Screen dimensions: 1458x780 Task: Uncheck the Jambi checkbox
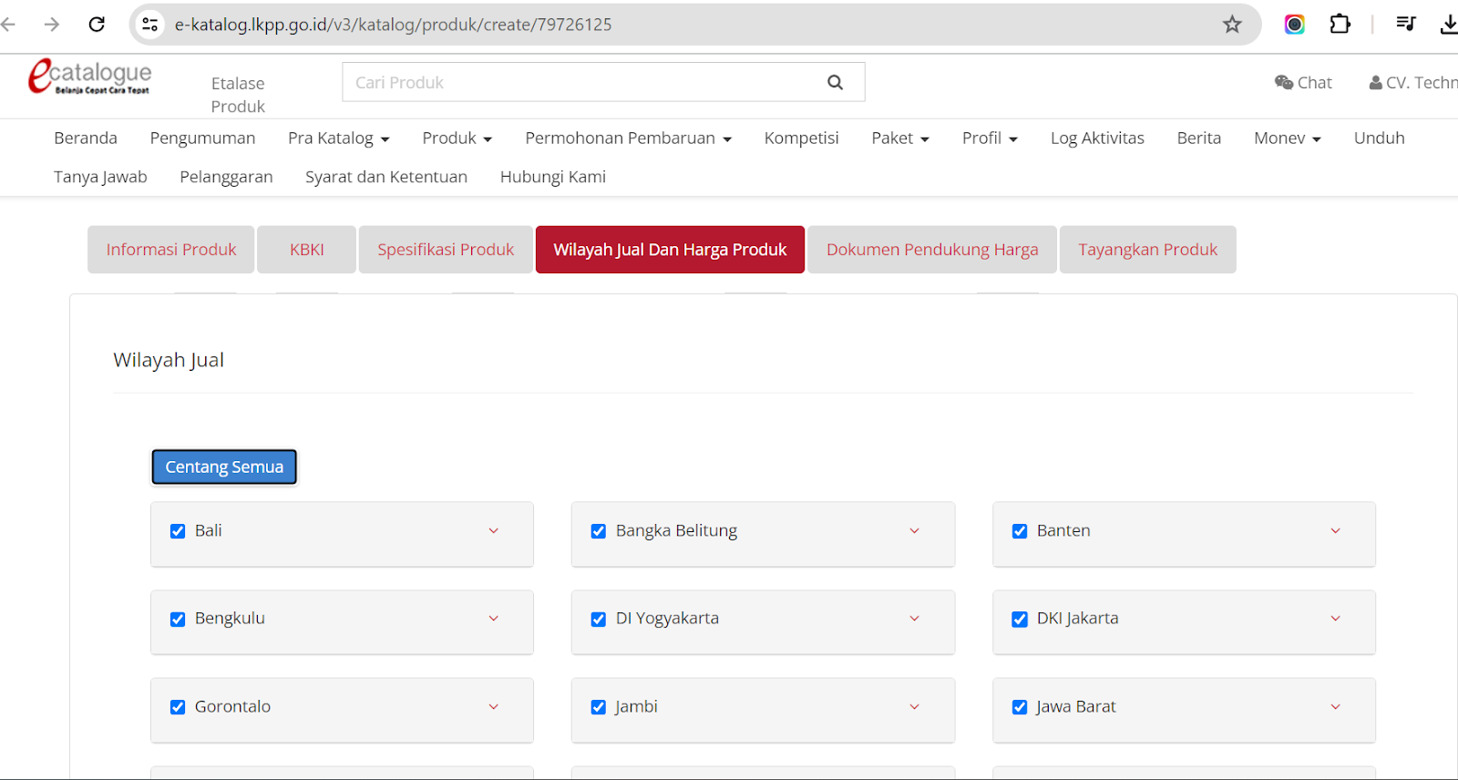[599, 707]
